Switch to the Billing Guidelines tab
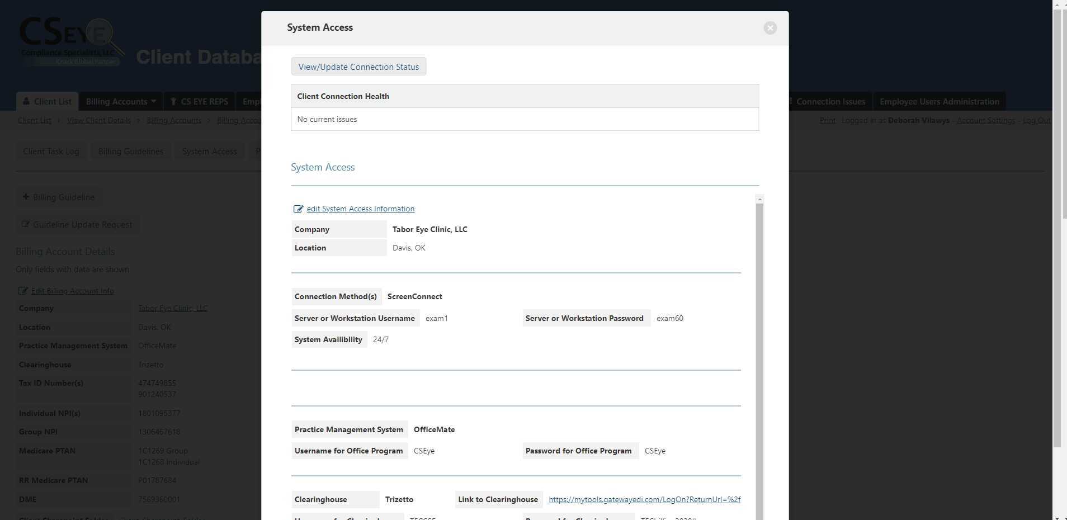The width and height of the screenshot is (1067, 520). point(130,151)
